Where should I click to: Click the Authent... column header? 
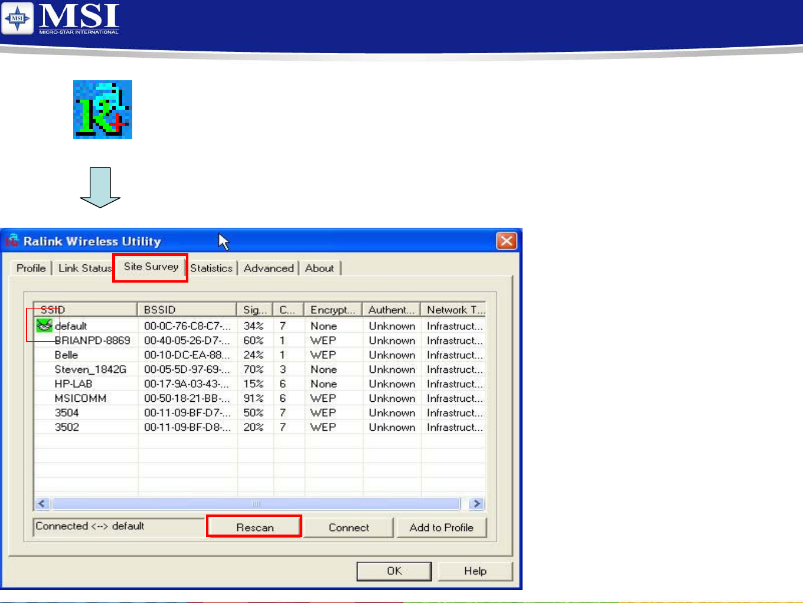391,310
